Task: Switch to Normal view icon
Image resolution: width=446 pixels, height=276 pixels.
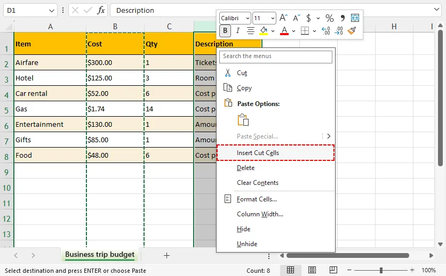Action: point(290,270)
